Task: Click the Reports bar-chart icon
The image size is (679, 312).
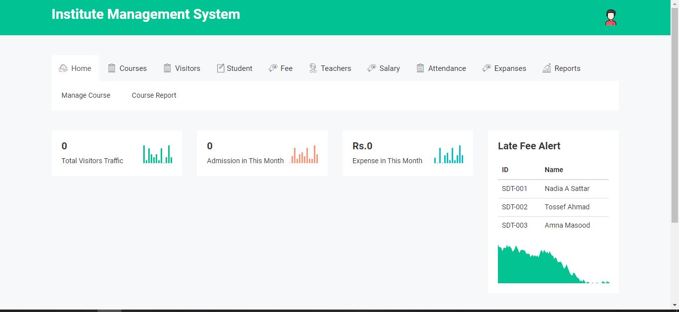Action: point(547,68)
